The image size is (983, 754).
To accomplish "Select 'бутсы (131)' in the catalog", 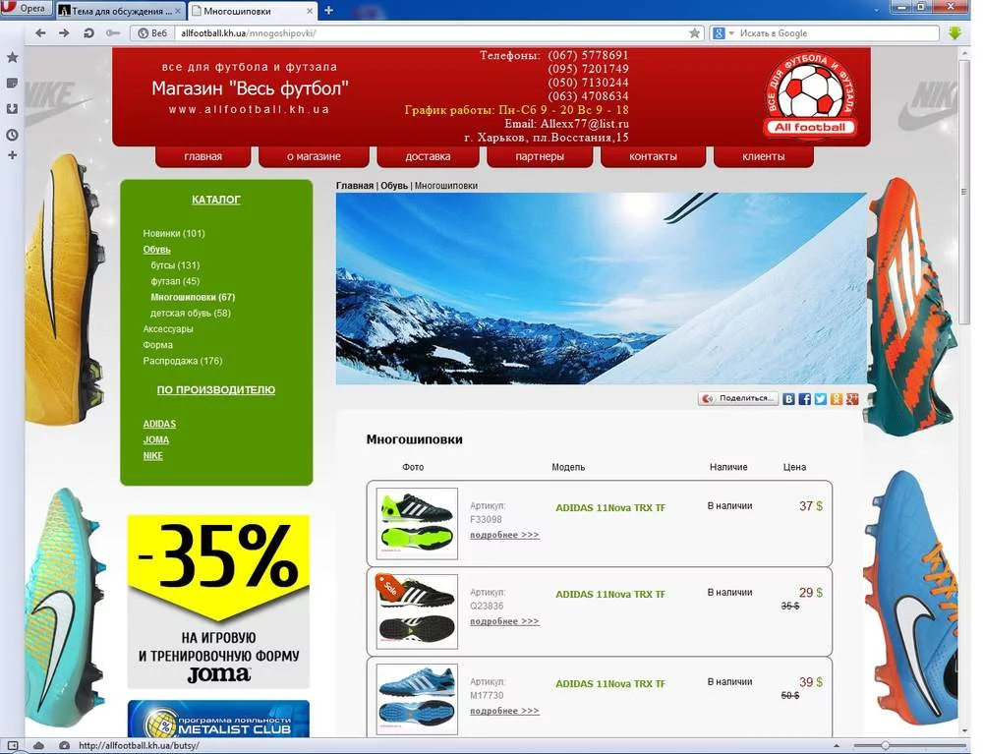I will [x=175, y=265].
